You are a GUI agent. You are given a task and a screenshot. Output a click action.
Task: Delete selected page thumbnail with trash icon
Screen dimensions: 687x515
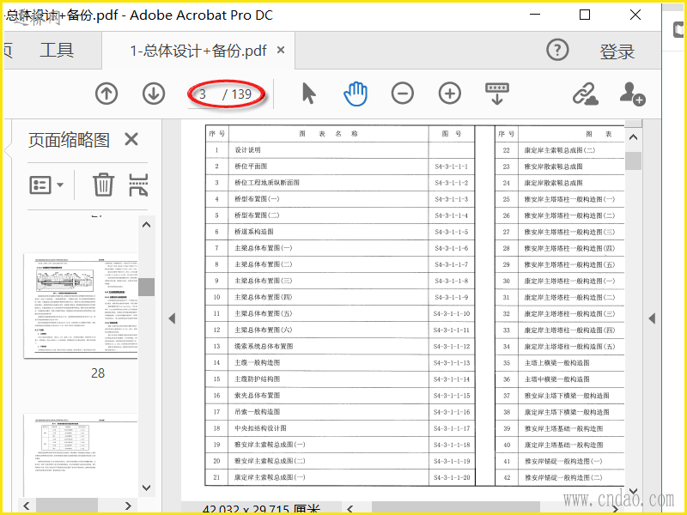pos(103,185)
